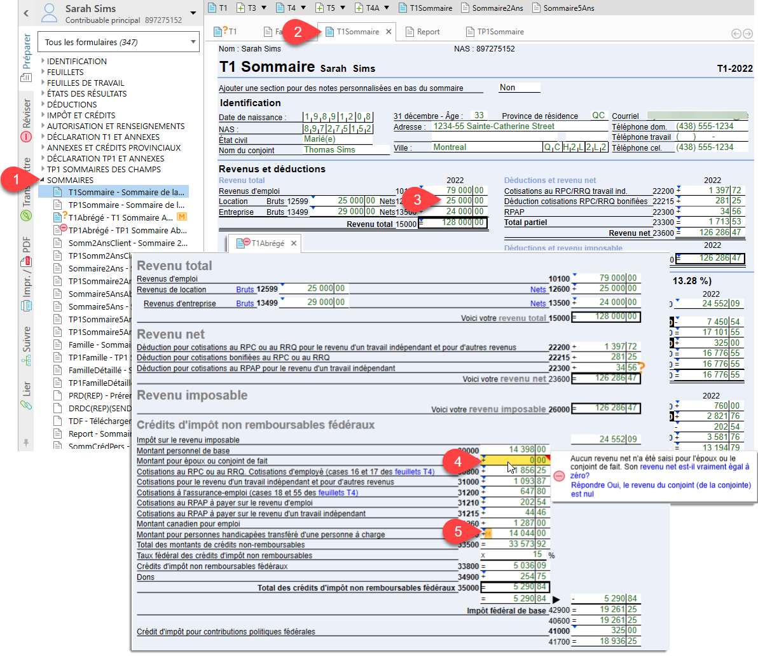Click the Ville field showing Montreal
Screen dimensions: 758x656
tap(486, 147)
